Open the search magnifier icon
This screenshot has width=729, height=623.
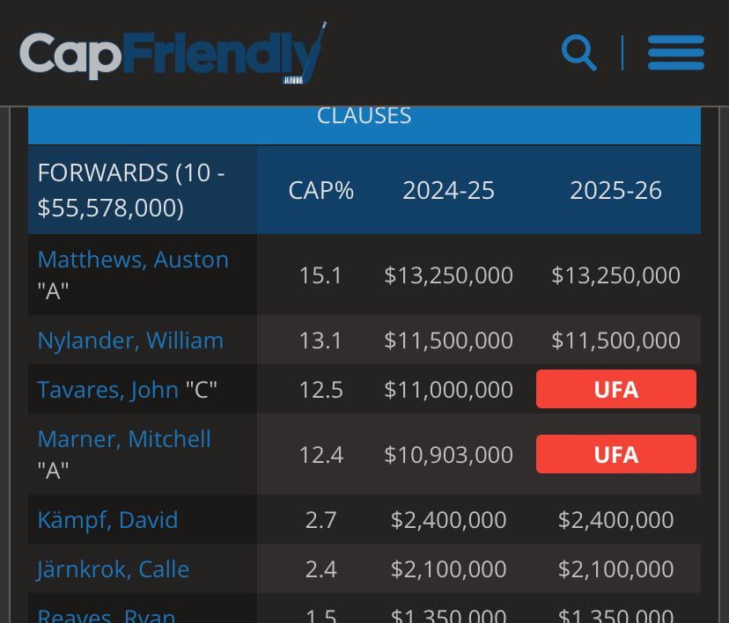tap(578, 53)
